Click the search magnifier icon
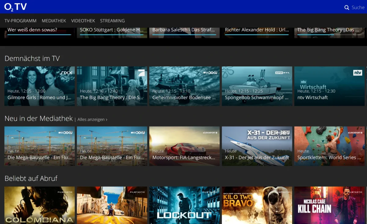The height and width of the screenshot is (224, 367). [x=347, y=8]
